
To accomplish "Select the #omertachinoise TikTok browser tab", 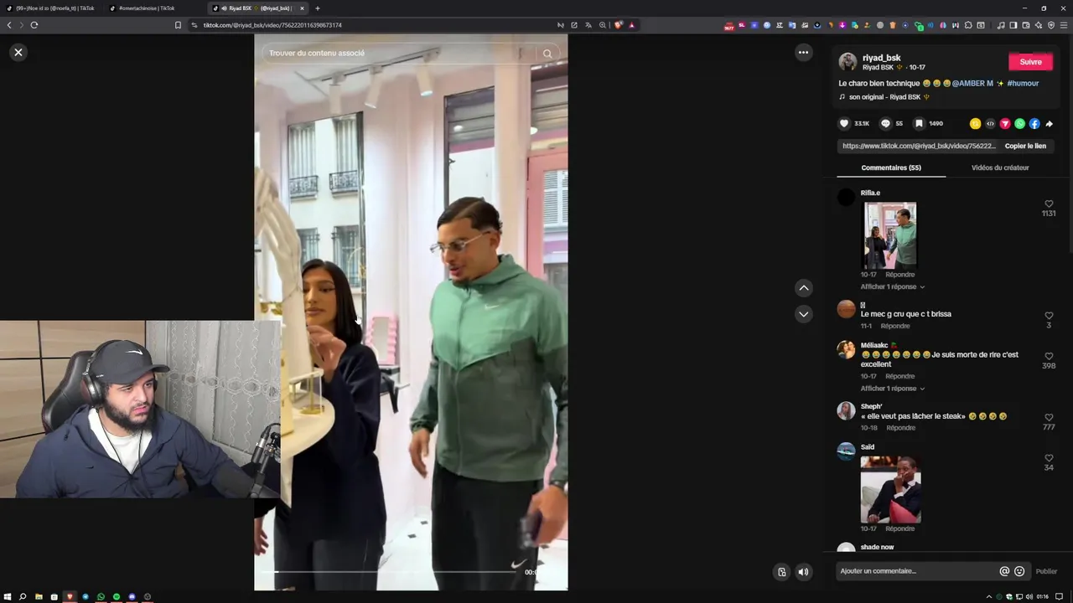I will (155, 8).
